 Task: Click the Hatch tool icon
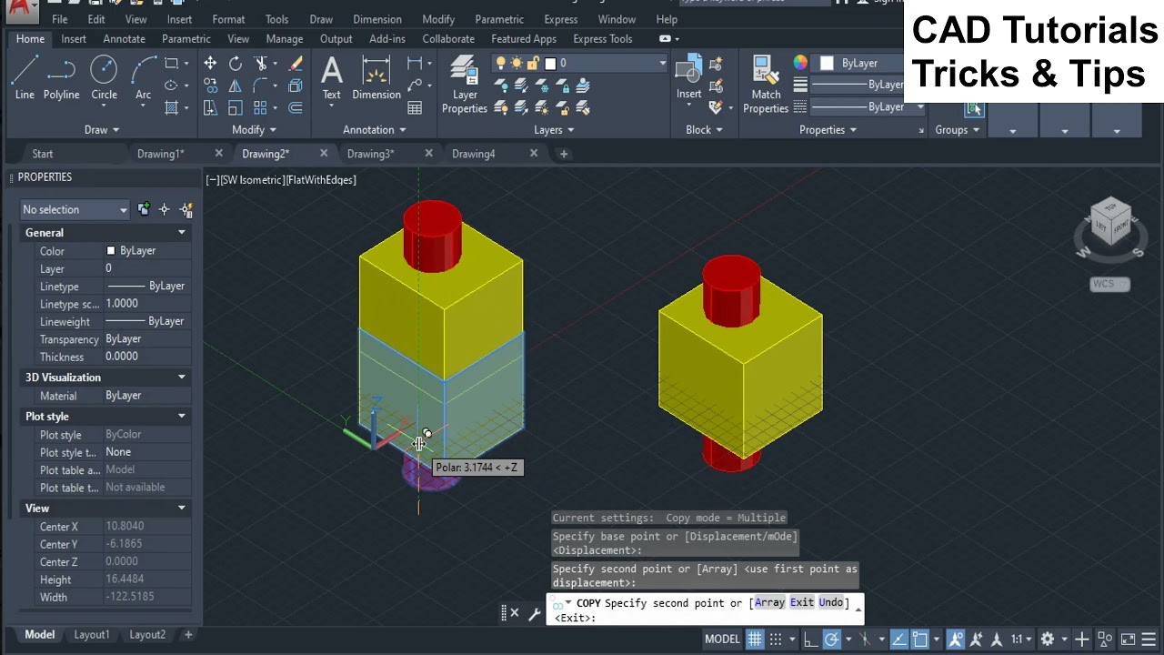[x=171, y=107]
